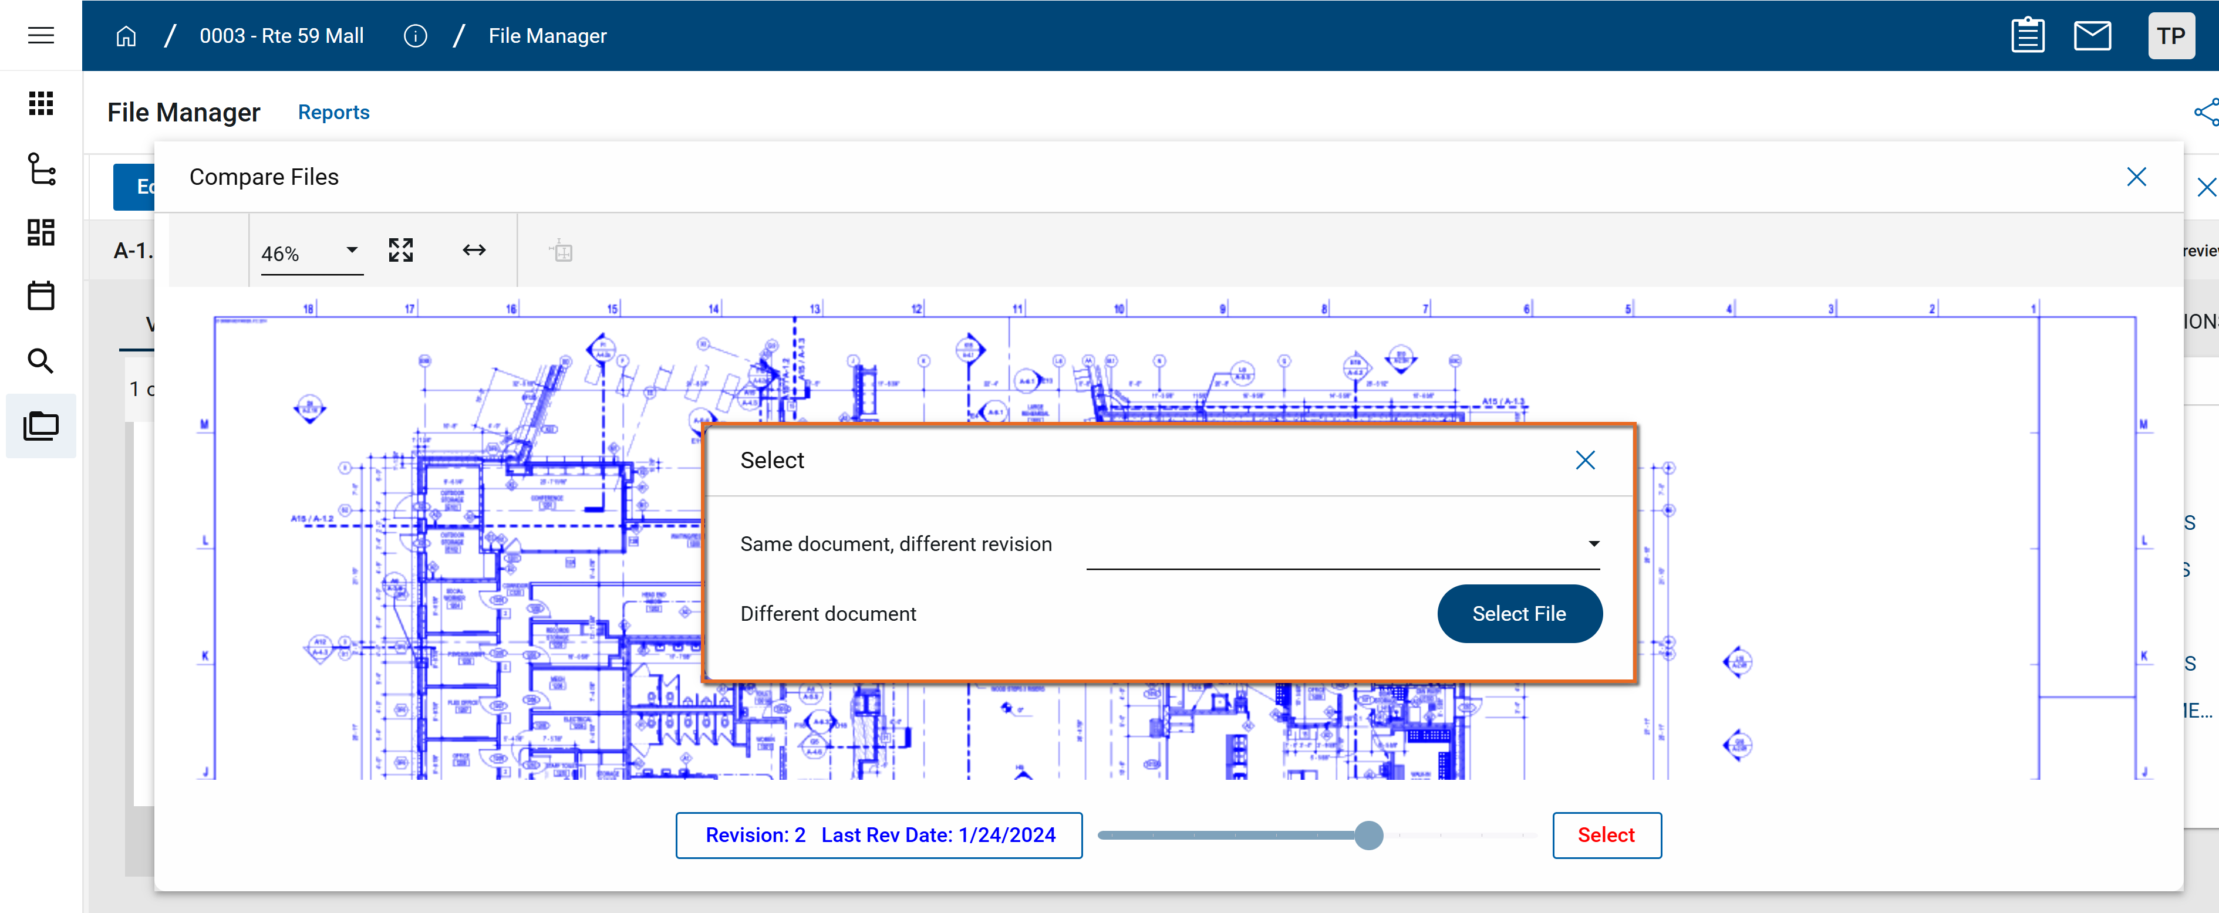Click the Select File button
This screenshot has height=913, width=2219.
click(x=1519, y=614)
